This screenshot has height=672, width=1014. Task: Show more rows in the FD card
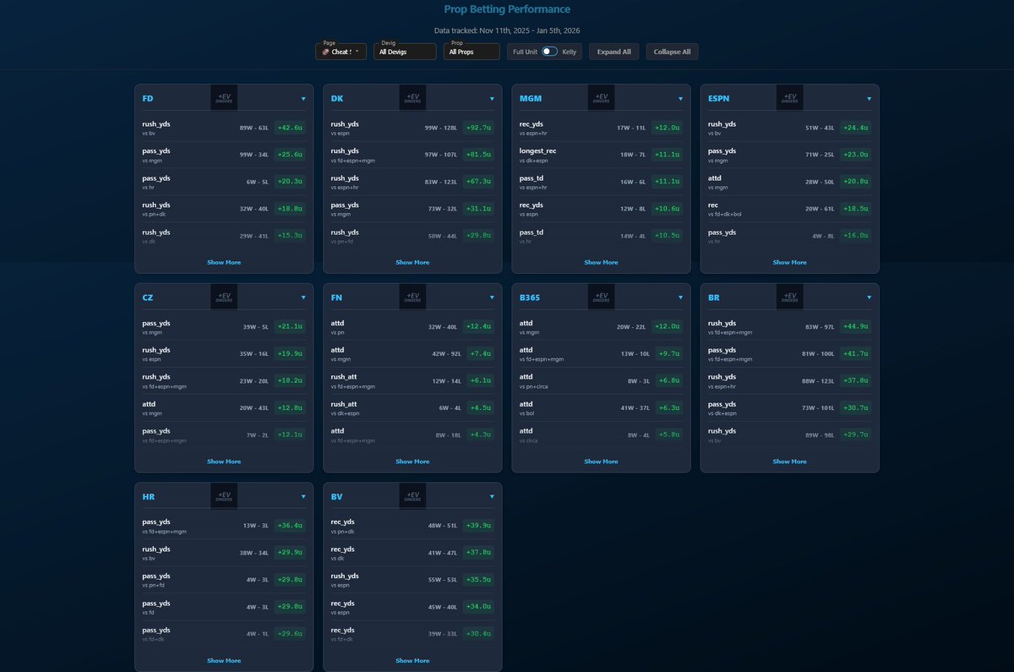(x=224, y=262)
